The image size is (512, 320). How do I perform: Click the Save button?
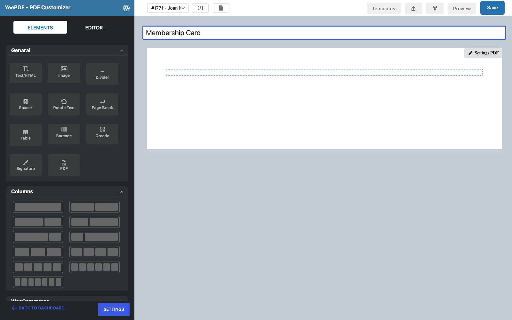[492, 8]
